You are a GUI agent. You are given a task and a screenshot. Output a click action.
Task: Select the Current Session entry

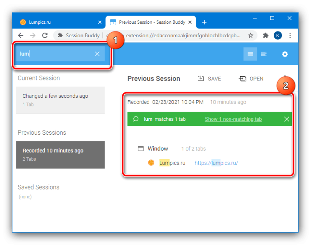pos(61,100)
